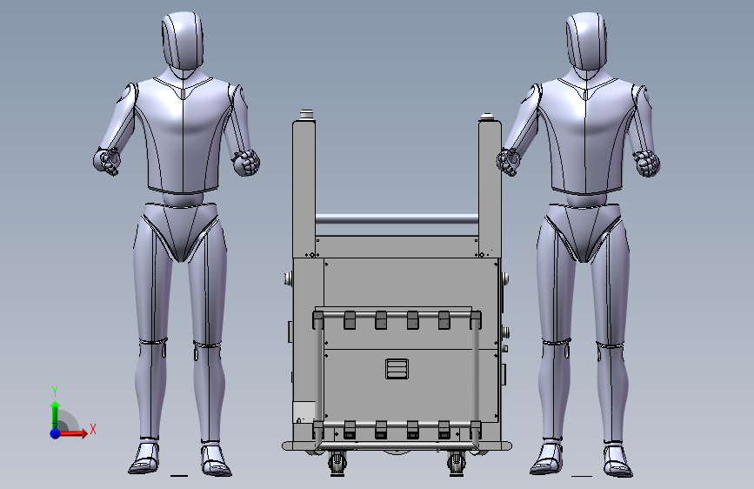Select the machine's right upright column

(x=490, y=189)
